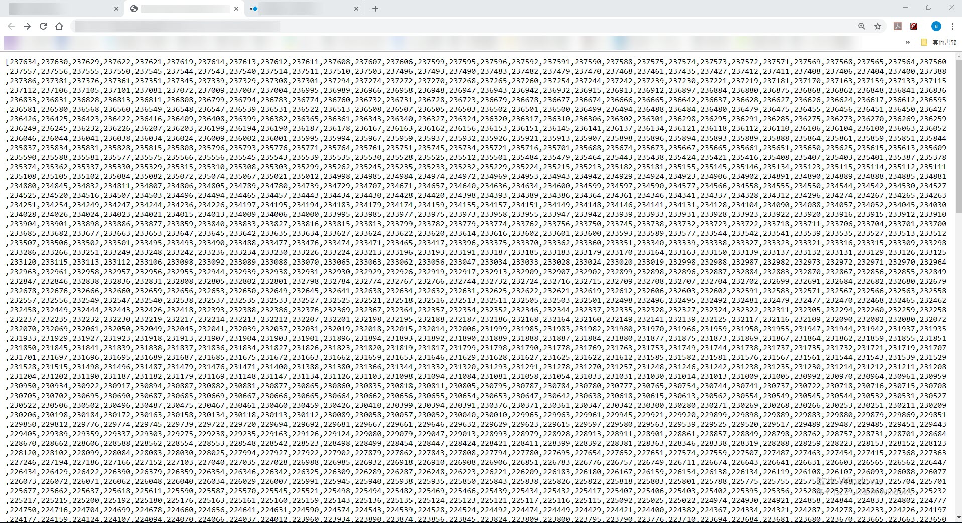
Task: Click the number 236833
Action: [23, 100]
